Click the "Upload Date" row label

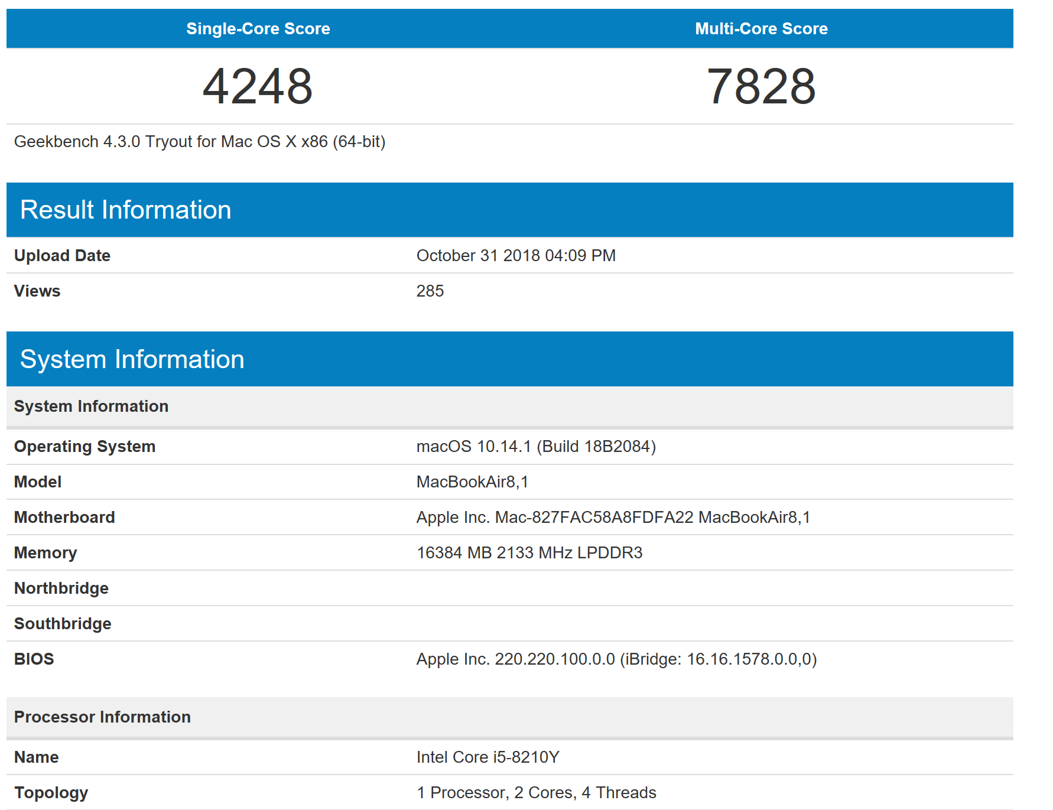[62, 255]
